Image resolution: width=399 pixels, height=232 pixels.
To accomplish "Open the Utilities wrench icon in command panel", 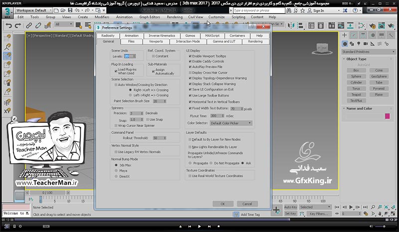I will click(x=391, y=35).
